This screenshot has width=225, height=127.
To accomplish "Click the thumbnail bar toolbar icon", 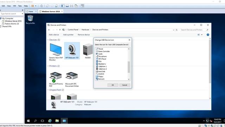I will point(67,6).
